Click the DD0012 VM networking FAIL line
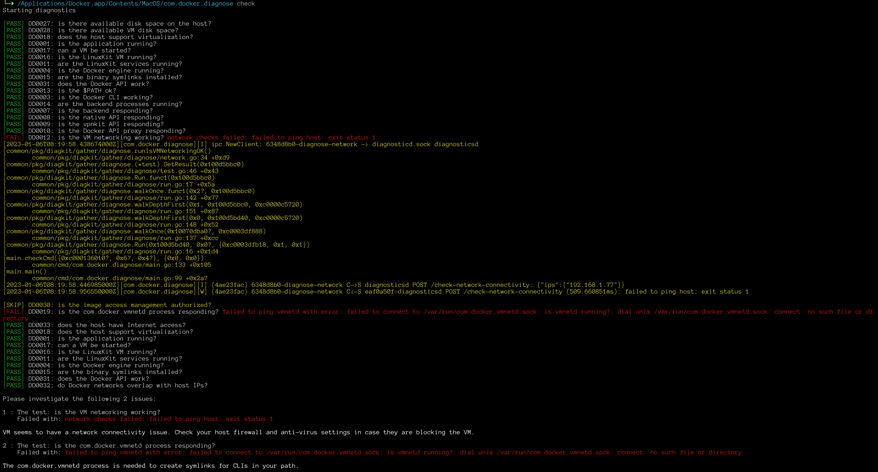Screen dimensions: 878x472 (x=102, y=138)
